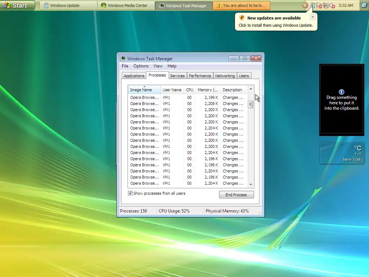Activate the 'You are about to be lo...' taskbar item
Screen dimensions: 369x277
click(241, 5)
